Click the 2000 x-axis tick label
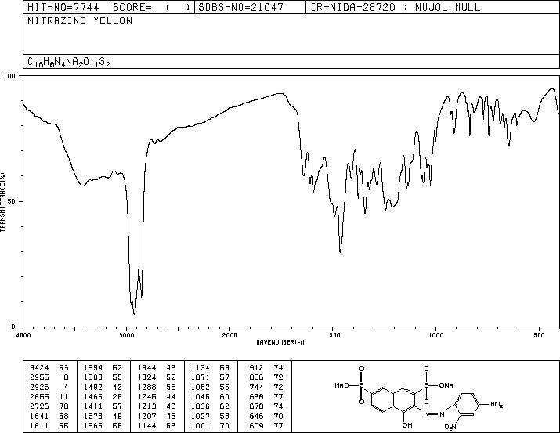Viewport: 560px width, 433px height. [x=229, y=335]
